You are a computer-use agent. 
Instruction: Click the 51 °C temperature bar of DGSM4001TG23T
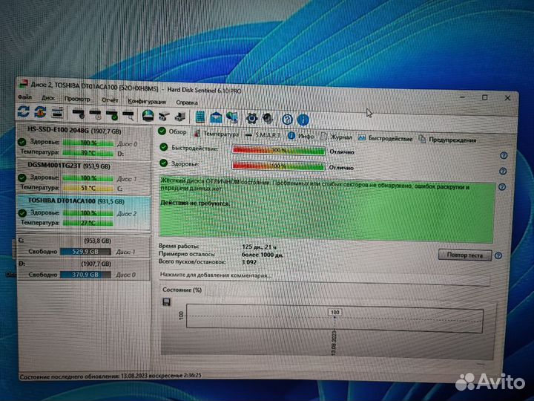(88, 188)
